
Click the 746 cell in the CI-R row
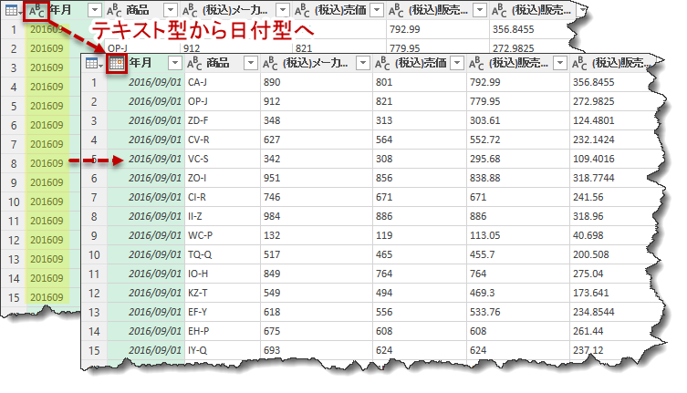tap(317, 198)
